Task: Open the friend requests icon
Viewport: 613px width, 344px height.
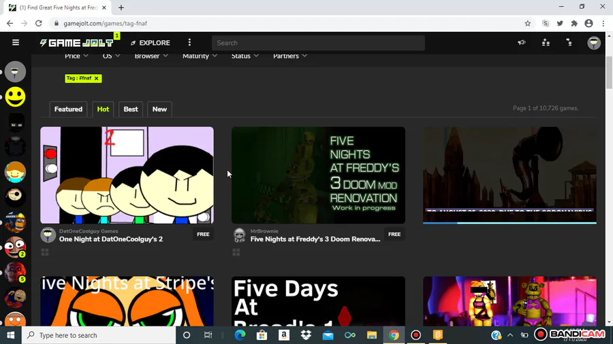Action: [546, 43]
